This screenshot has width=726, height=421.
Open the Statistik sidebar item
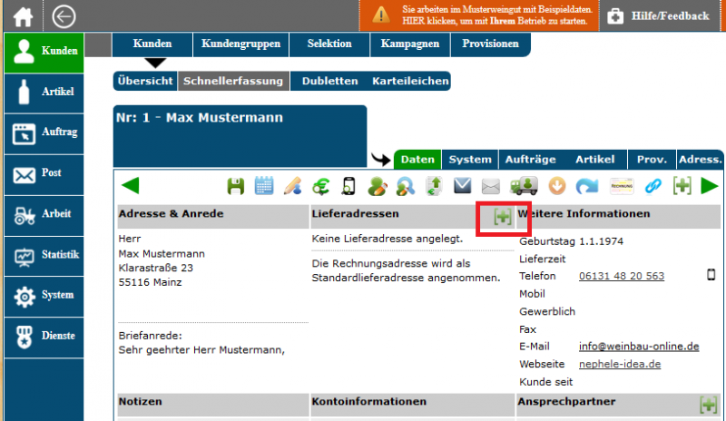tap(44, 255)
